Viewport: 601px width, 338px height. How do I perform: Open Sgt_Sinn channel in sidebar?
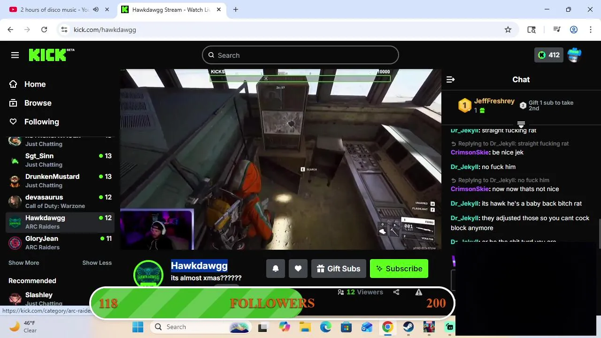pos(60,160)
